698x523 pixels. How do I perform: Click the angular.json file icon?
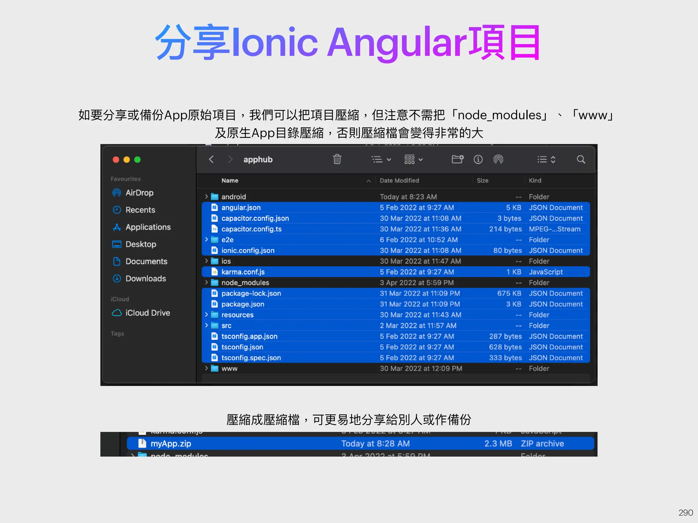tap(214, 207)
